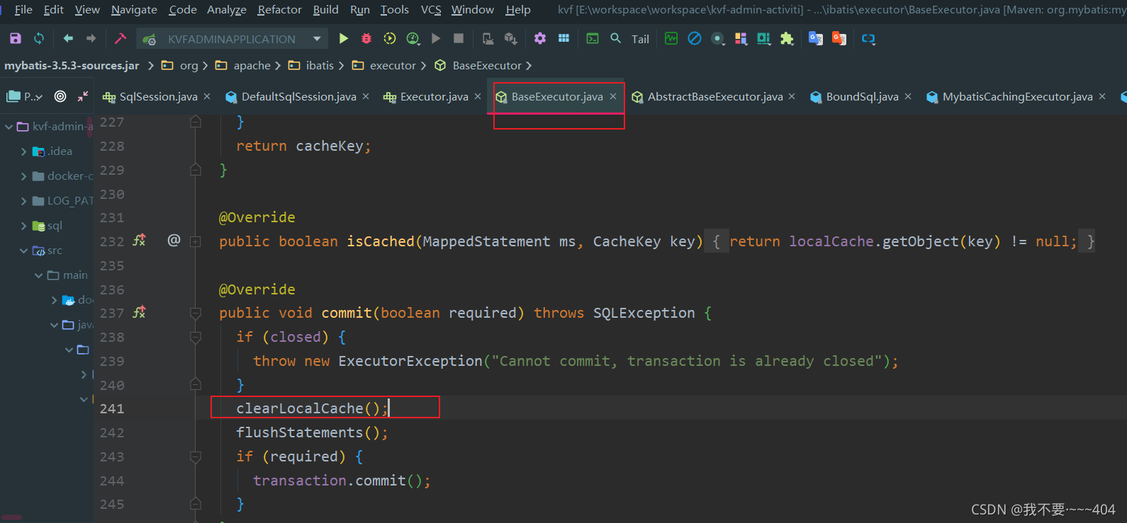Collapse the src folder node
The height and width of the screenshot is (523, 1127).
(x=24, y=251)
